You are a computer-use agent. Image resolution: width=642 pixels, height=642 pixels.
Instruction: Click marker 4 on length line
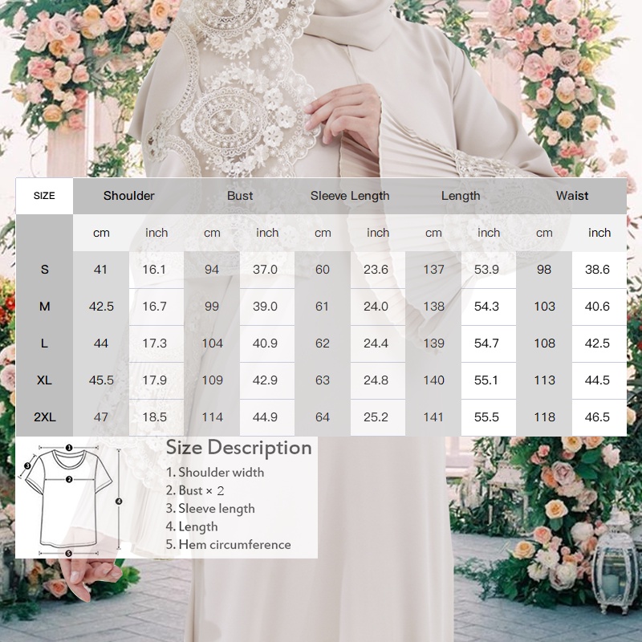point(119,501)
